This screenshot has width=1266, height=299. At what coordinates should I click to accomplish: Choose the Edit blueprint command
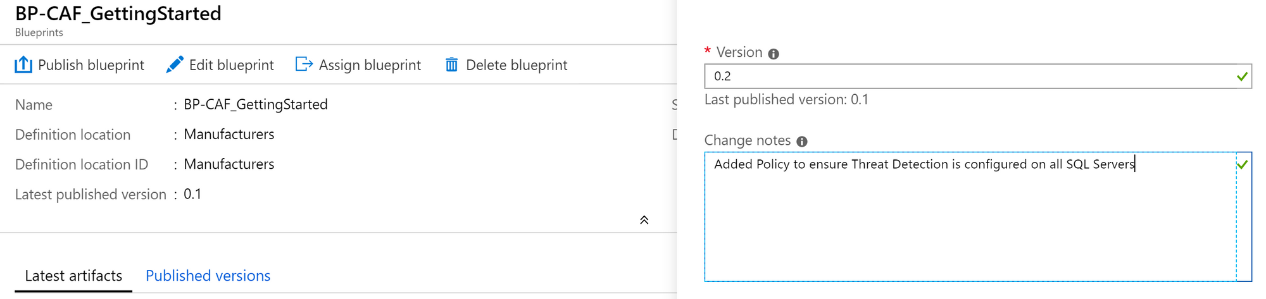[231, 65]
